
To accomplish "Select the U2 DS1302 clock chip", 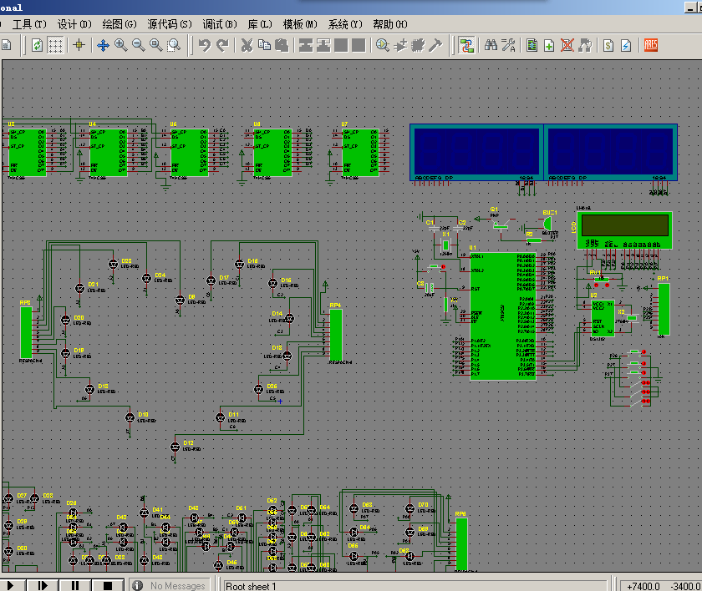I will tap(603, 318).
